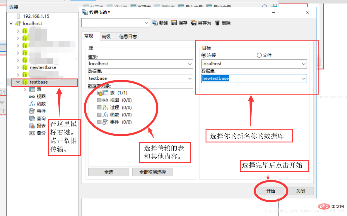
Task: Maximize the 数据传输 window
Action: coord(290,13)
